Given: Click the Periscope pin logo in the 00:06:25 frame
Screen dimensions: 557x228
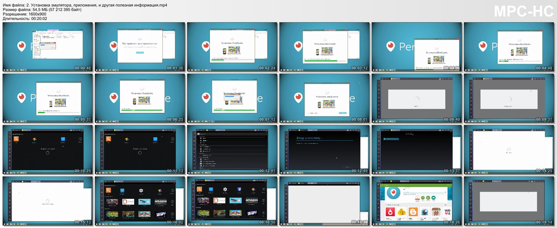Looking at the screenshot, I should pos(114,98).
